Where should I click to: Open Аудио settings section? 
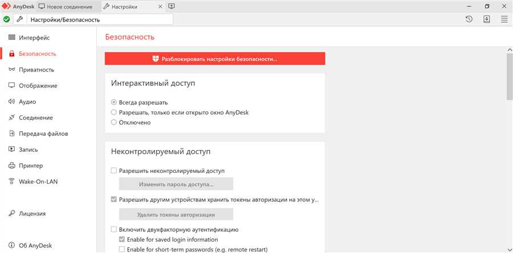pyautogui.click(x=27, y=102)
